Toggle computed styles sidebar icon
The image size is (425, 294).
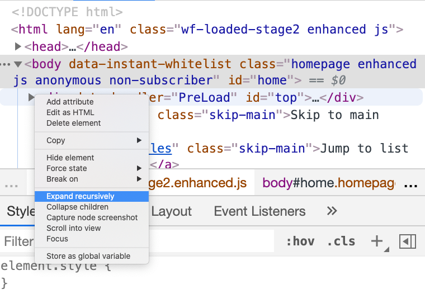(x=407, y=241)
